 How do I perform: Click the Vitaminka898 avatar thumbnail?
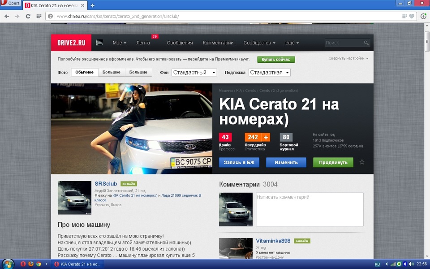[236, 248]
